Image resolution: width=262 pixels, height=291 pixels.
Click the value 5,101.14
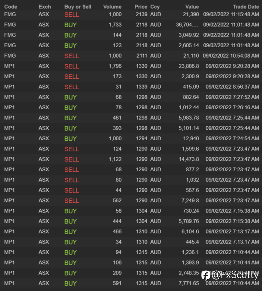click(x=189, y=128)
